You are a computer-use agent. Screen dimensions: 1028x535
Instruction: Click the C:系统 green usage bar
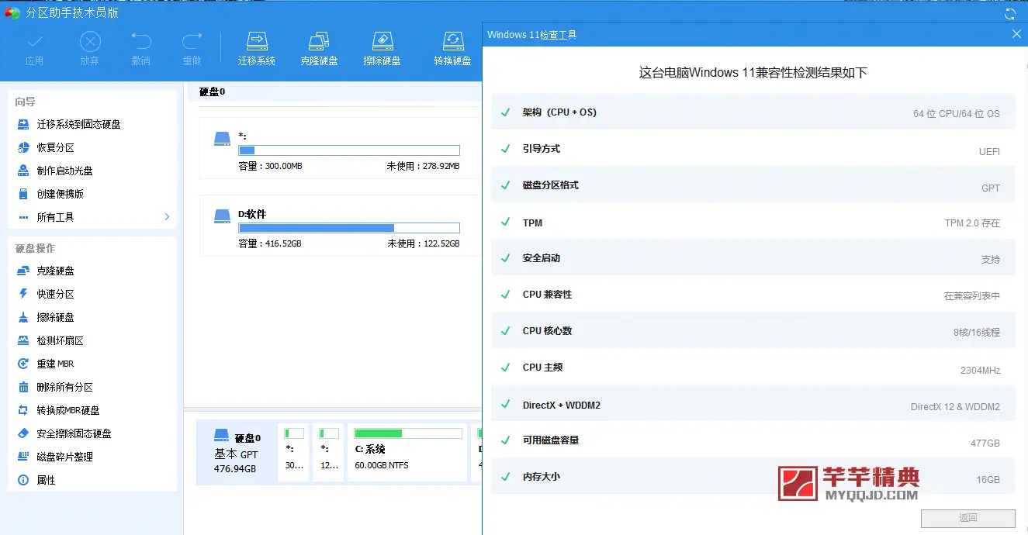click(x=408, y=433)
